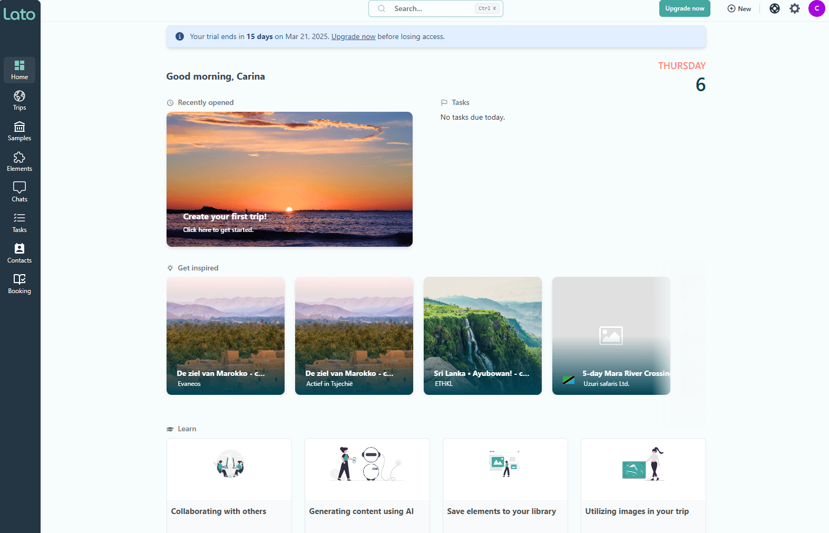Follow the Upgrade now link in banner

pyautogui.click(x=353, y=37)
